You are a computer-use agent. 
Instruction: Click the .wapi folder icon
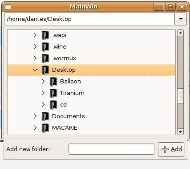45,35
